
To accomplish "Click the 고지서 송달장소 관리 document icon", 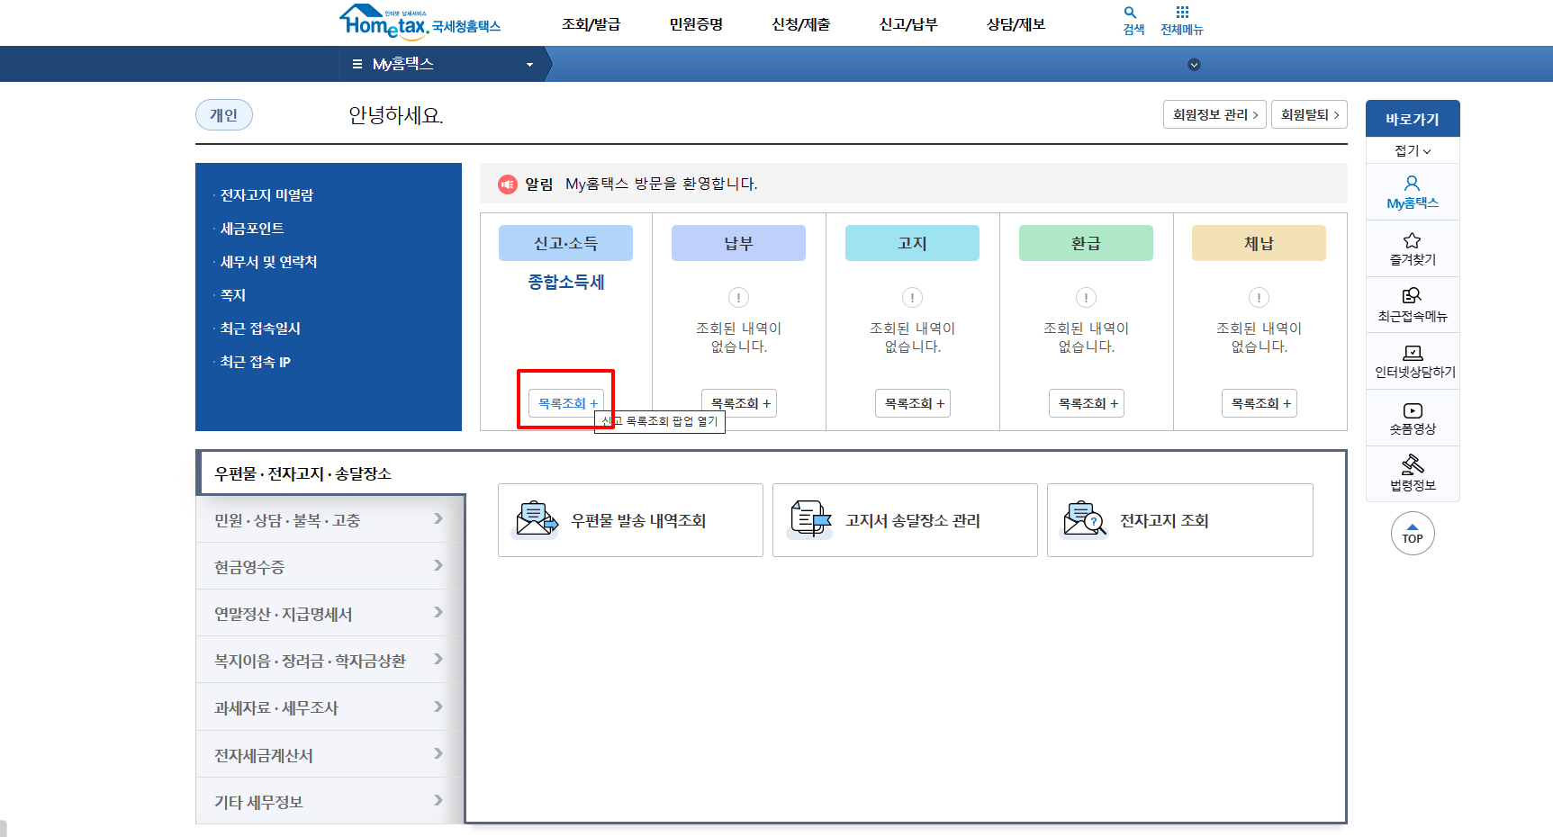I will 808,520.
